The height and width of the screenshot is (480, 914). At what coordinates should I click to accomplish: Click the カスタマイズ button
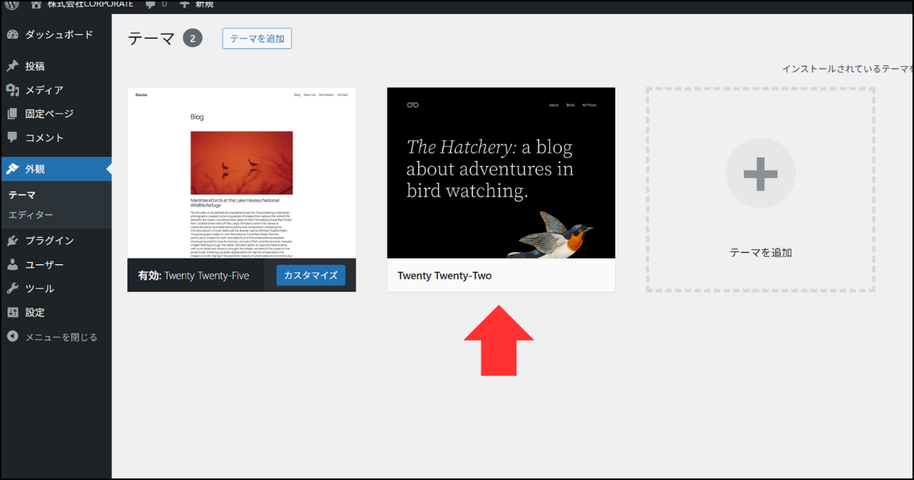[311, 276]
